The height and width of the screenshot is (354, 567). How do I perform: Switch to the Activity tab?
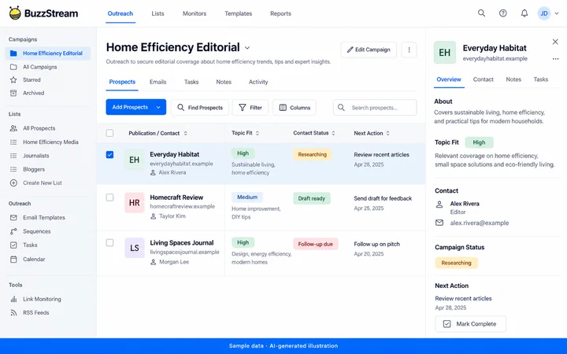click(258, 82)
